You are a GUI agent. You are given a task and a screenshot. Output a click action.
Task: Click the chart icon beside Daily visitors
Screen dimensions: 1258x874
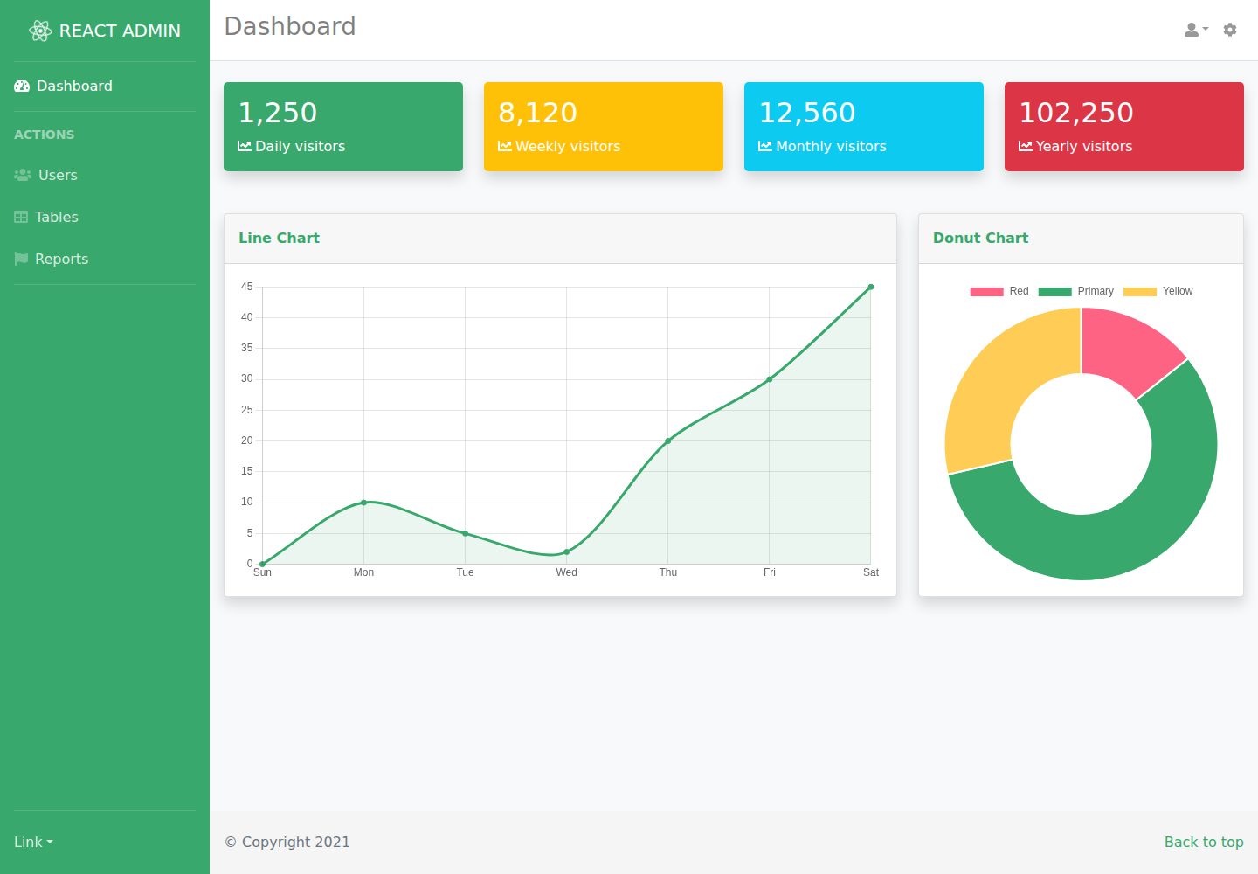(x=245, y=146)
